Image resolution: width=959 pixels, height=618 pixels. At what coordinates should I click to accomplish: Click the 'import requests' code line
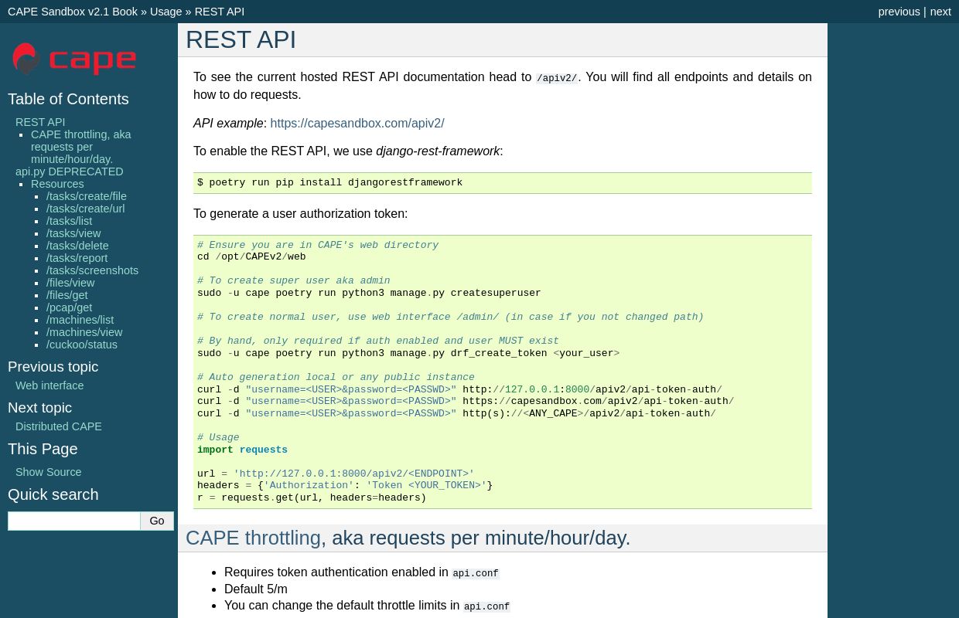242,450
